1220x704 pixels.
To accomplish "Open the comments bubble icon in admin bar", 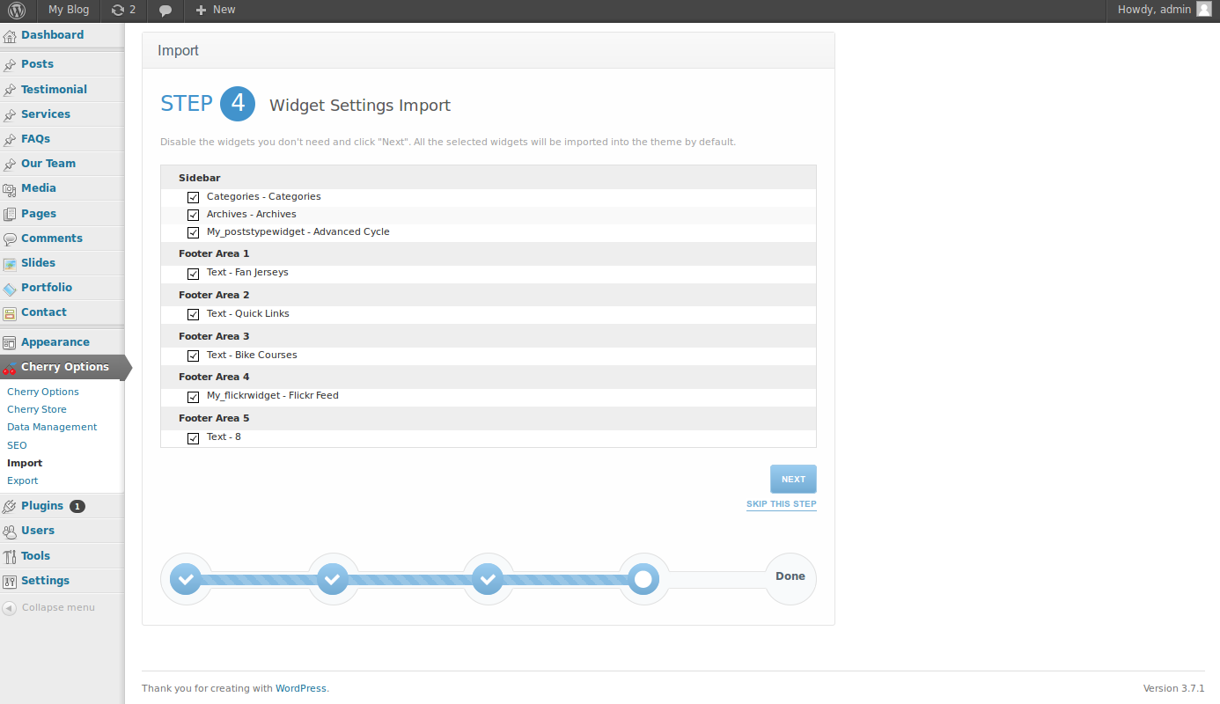I will 165,11.
